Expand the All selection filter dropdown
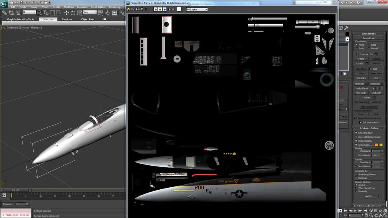This screenshot has height=218, width=388. point(29,12)
